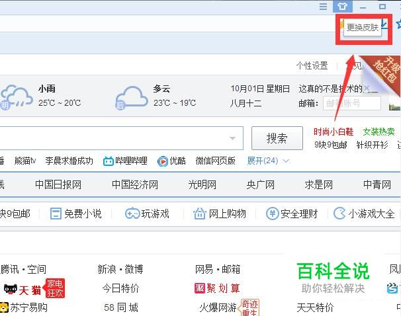Click the browser address bar

[167, 24]
